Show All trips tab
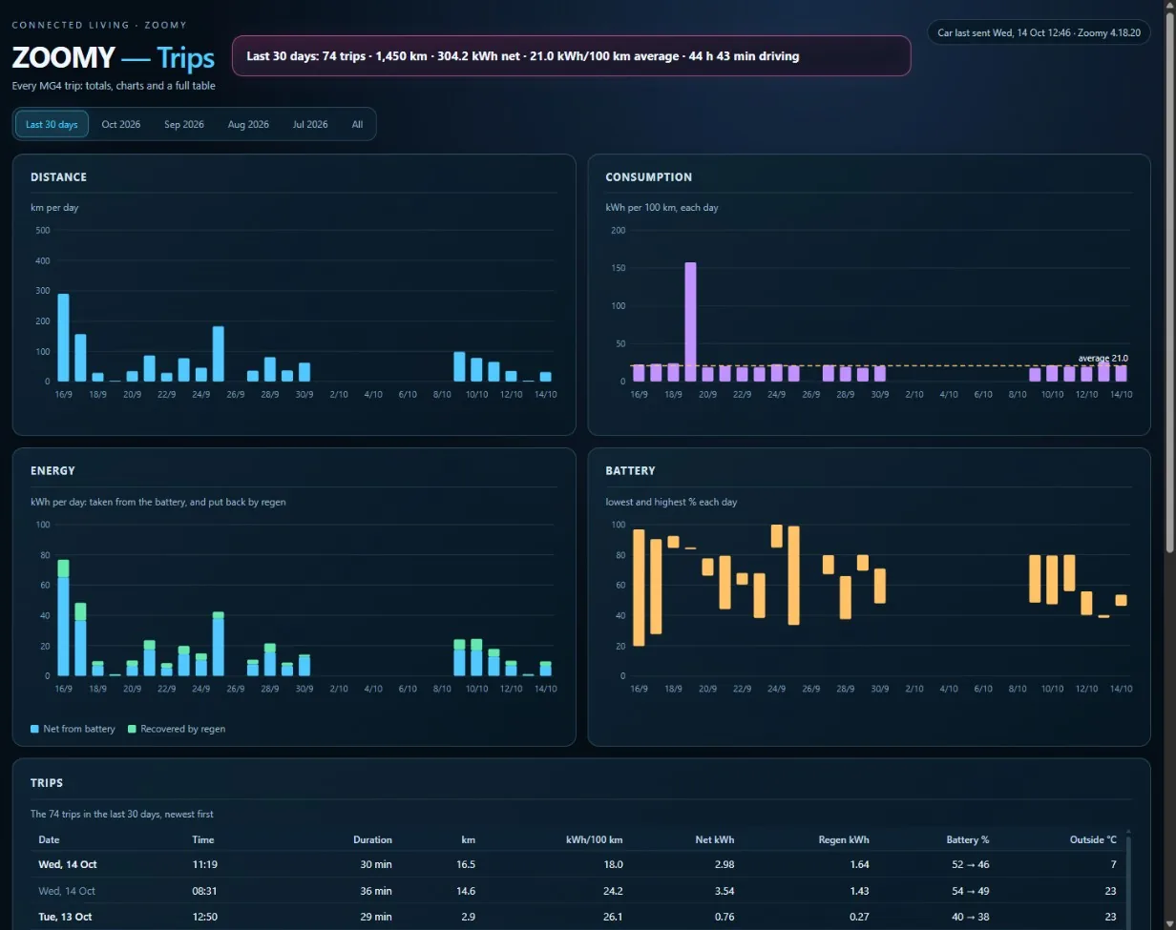This screenshot has width=1176, height=930. point(357,124)
